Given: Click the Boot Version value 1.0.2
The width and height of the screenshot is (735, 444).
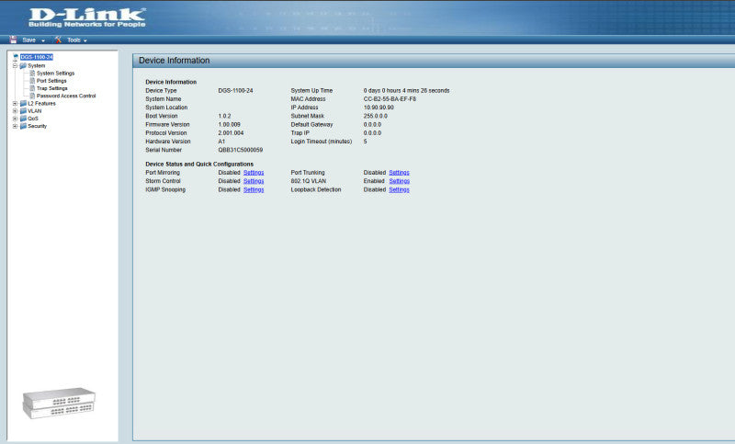Looking at the screenshot, I should point(224,116).
